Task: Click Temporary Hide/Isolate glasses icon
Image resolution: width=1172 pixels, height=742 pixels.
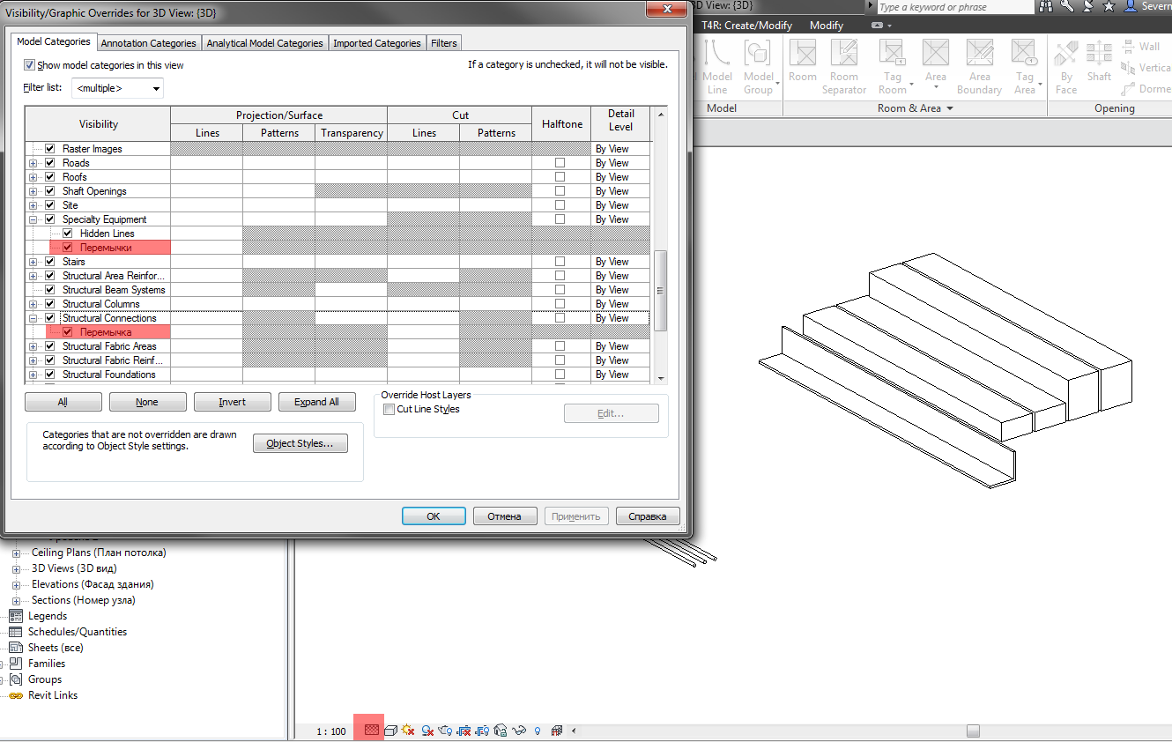Action: (519, 730)
